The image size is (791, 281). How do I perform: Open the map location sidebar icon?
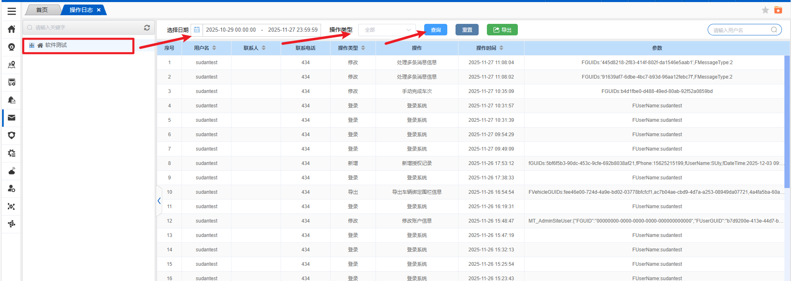(12, 65)
